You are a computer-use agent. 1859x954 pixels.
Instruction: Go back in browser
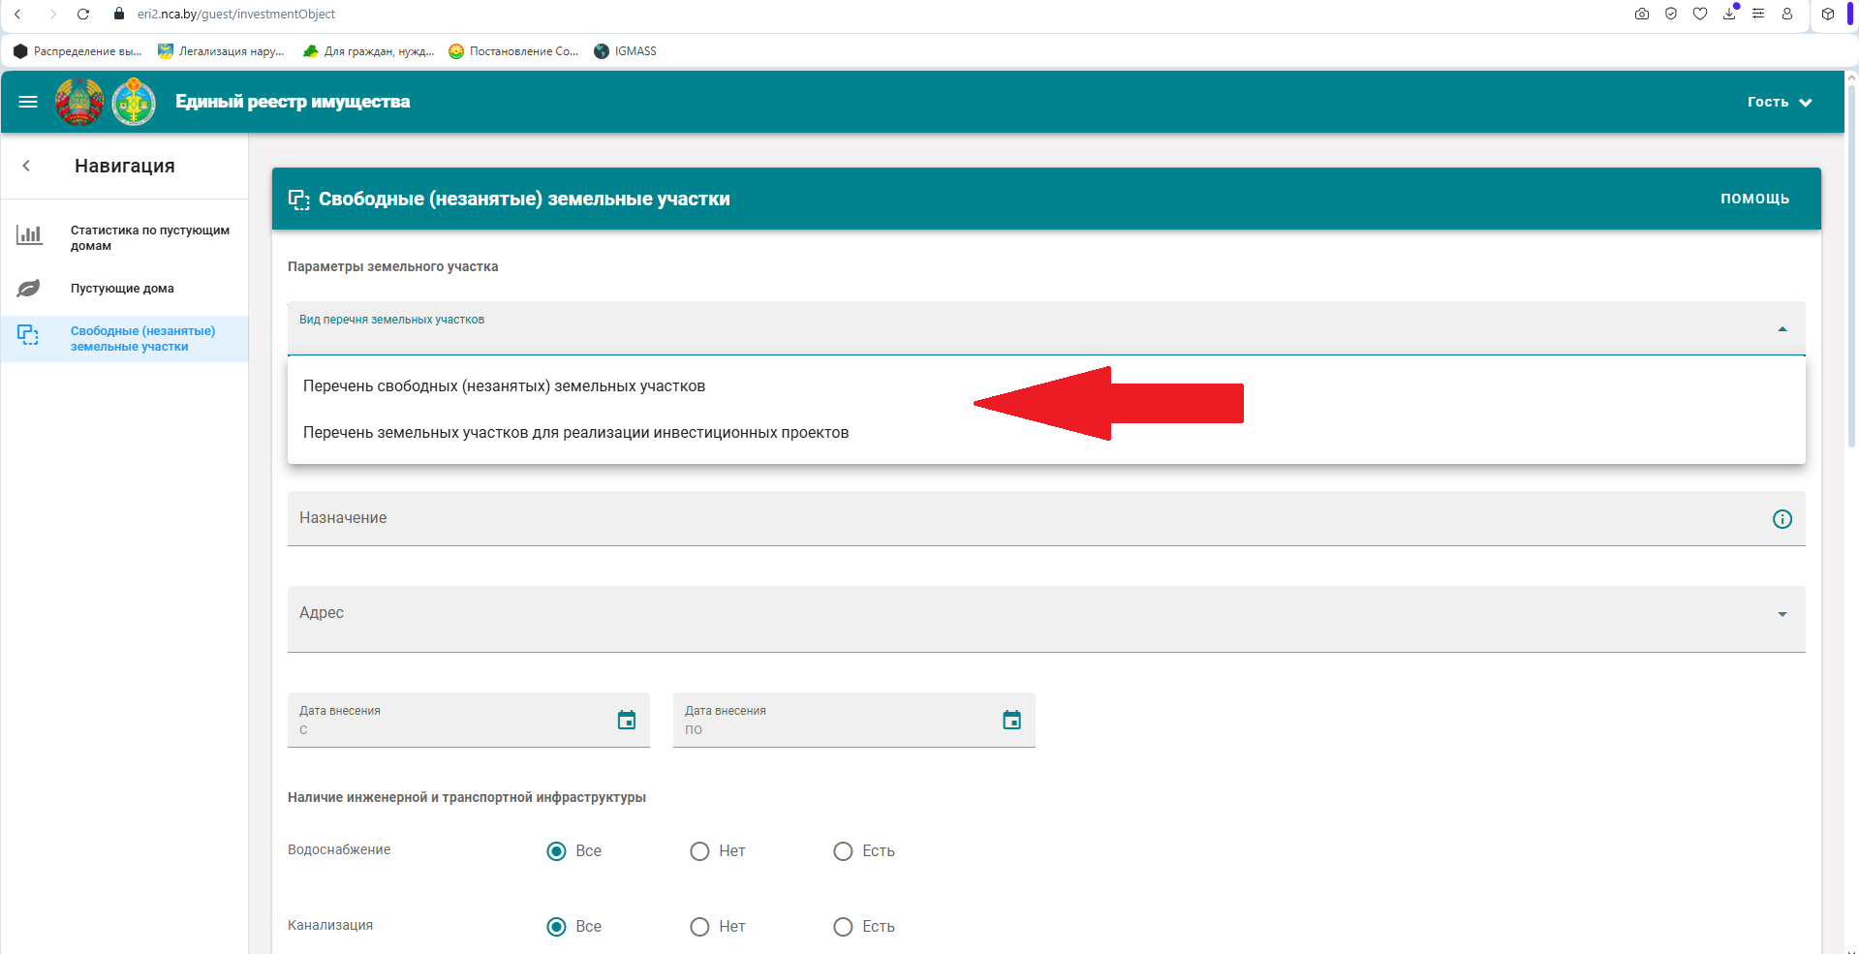pos(18,14)
